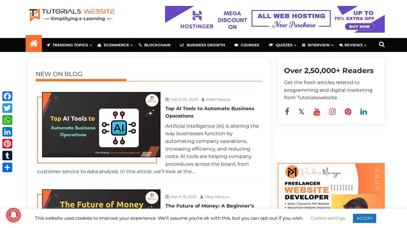Screen dimensions: 407x228
Task: Click Hostinger web hosting banner ad
Action: 275,19
